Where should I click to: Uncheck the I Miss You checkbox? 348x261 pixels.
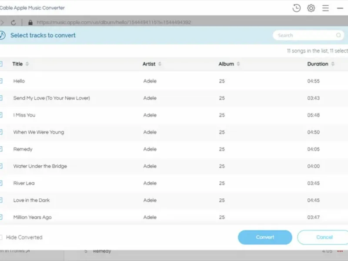[x=1, y=115]
